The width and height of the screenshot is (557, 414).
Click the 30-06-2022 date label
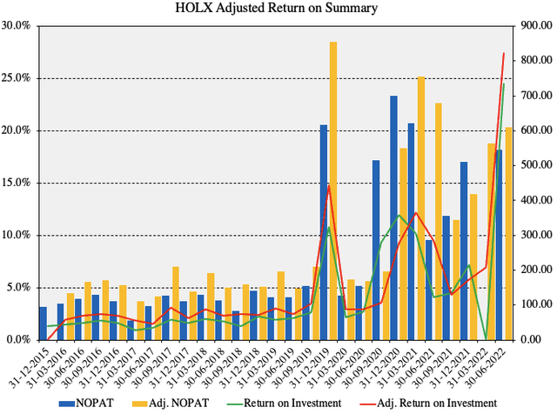tap(486, 368)
